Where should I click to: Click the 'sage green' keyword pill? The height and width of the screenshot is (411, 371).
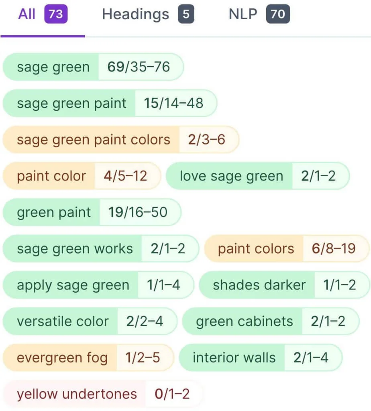point(93,67)
